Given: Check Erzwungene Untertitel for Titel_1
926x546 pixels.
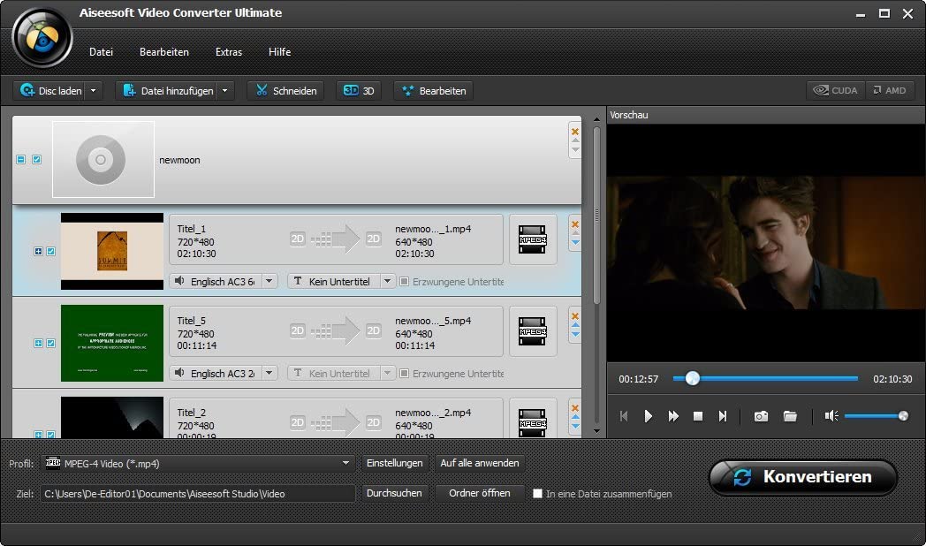Looking at the screenshot, I should (405, 281).
